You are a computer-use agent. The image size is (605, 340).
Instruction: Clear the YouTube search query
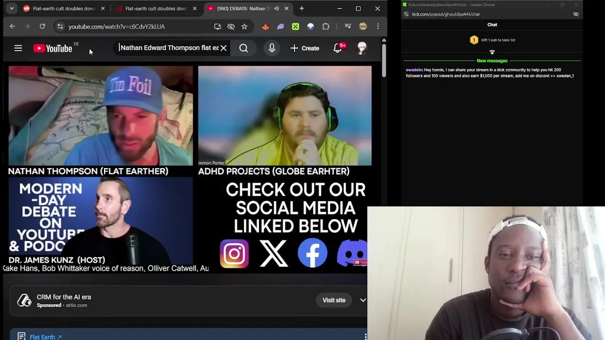click(x=224, y=48)
